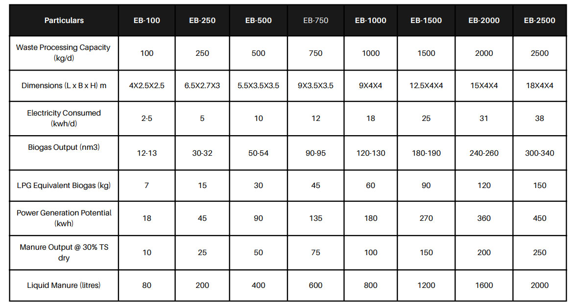The width and height of the screenshot is (576, 307).
Task: Click the Biogas Output (nm3) label
Action: (x=64, y=147)
